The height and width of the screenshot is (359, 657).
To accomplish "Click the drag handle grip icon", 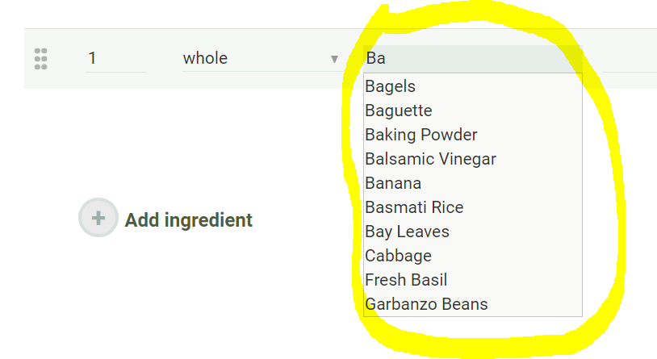I will click(40, 59).
